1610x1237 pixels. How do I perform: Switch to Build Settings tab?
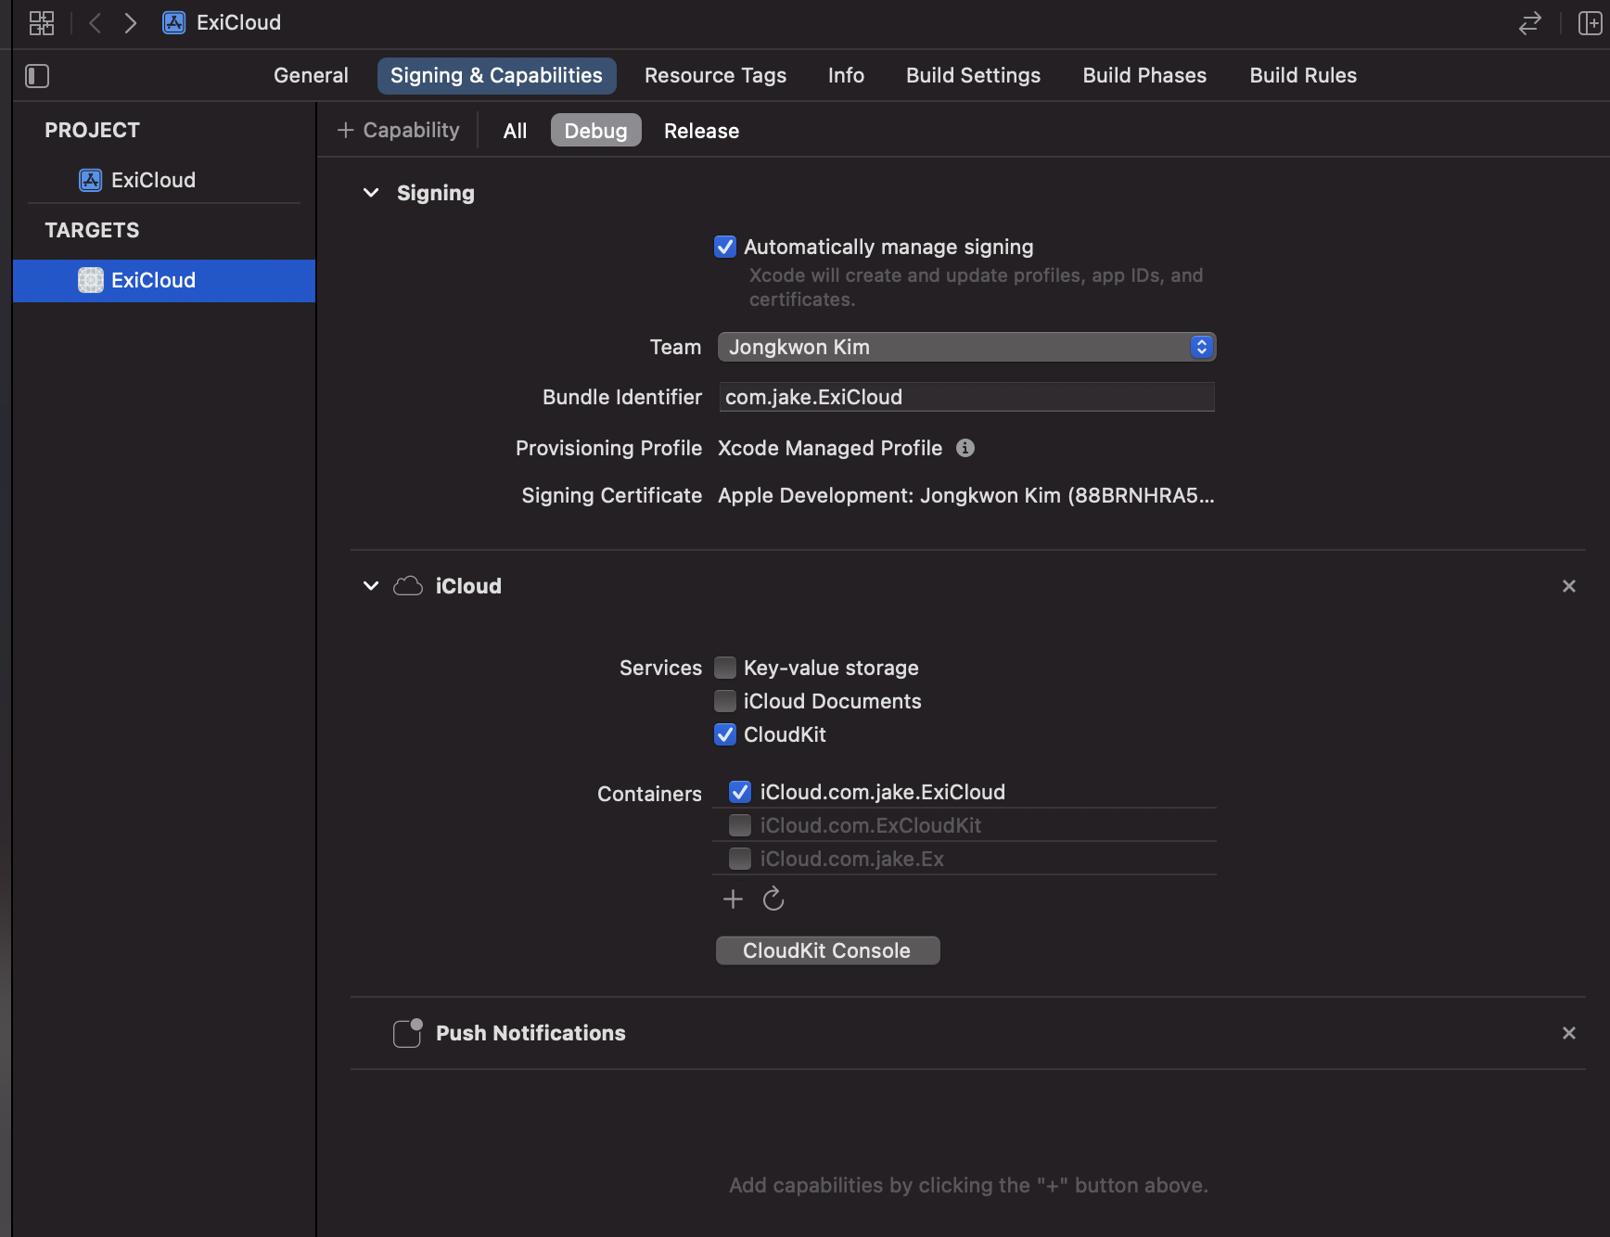click(x=973, y=76)
